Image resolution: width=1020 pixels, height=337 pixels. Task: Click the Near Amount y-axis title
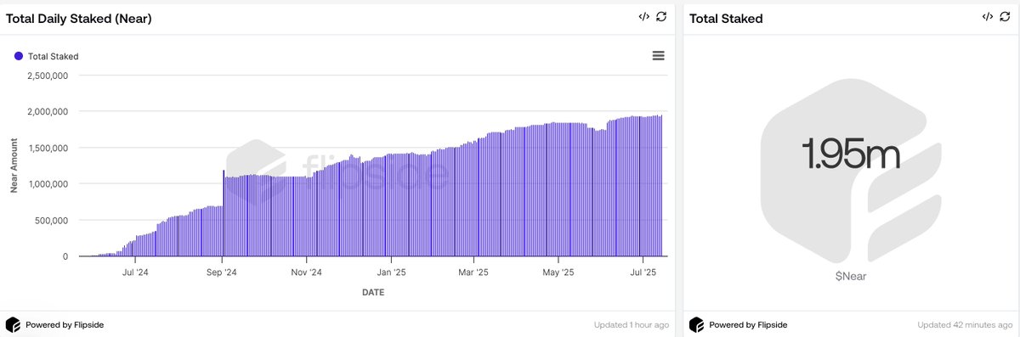click(14, 165)
